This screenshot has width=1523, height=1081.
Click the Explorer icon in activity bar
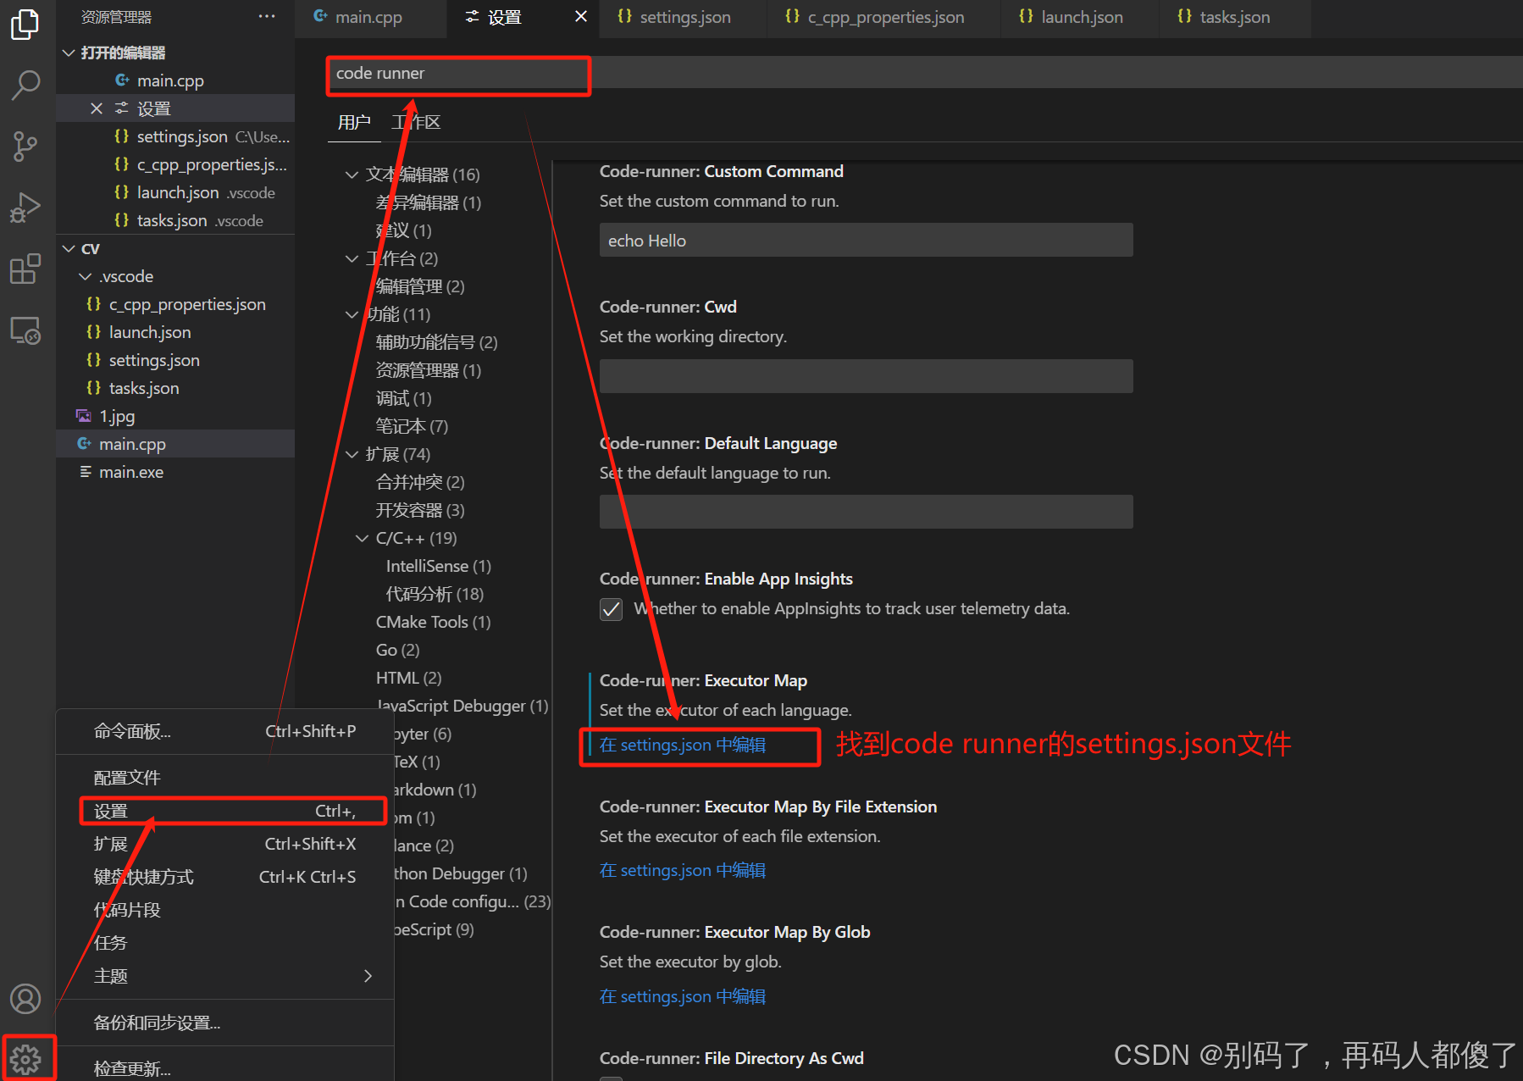tap(26, 25)
